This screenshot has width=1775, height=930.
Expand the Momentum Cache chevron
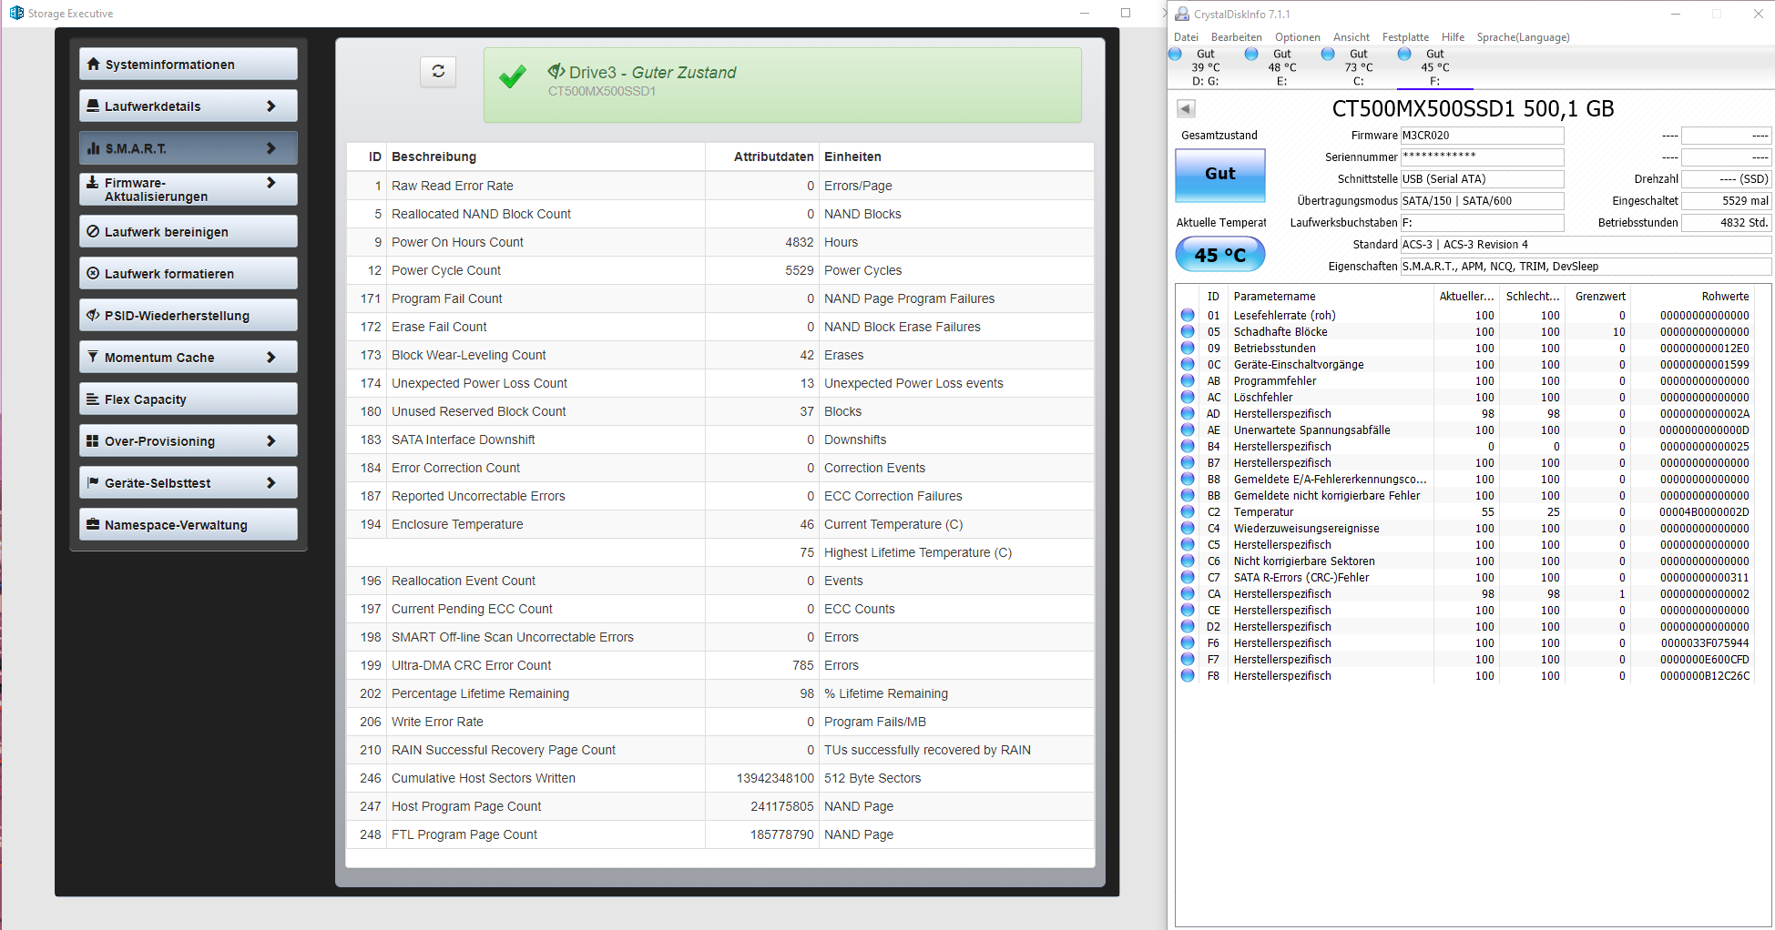270,357
